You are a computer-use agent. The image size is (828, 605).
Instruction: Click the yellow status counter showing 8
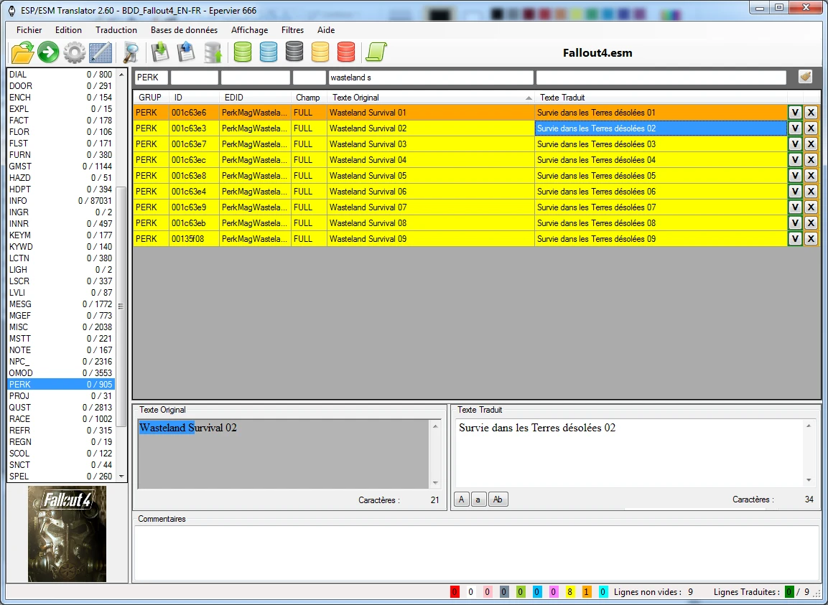569,592
